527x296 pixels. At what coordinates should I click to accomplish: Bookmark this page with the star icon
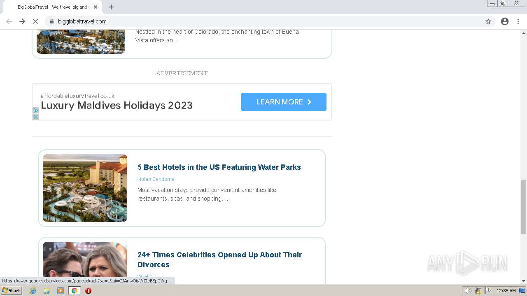coord(488,21)
